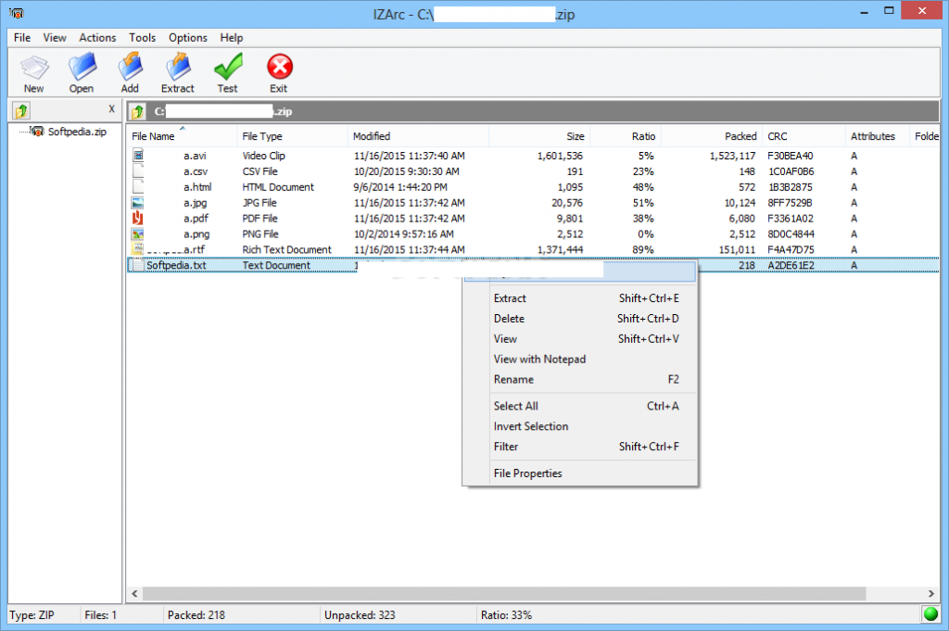949x631 pixels.
Task: Click the CRC value F30BEA40
Action: [x=790, y=156]
